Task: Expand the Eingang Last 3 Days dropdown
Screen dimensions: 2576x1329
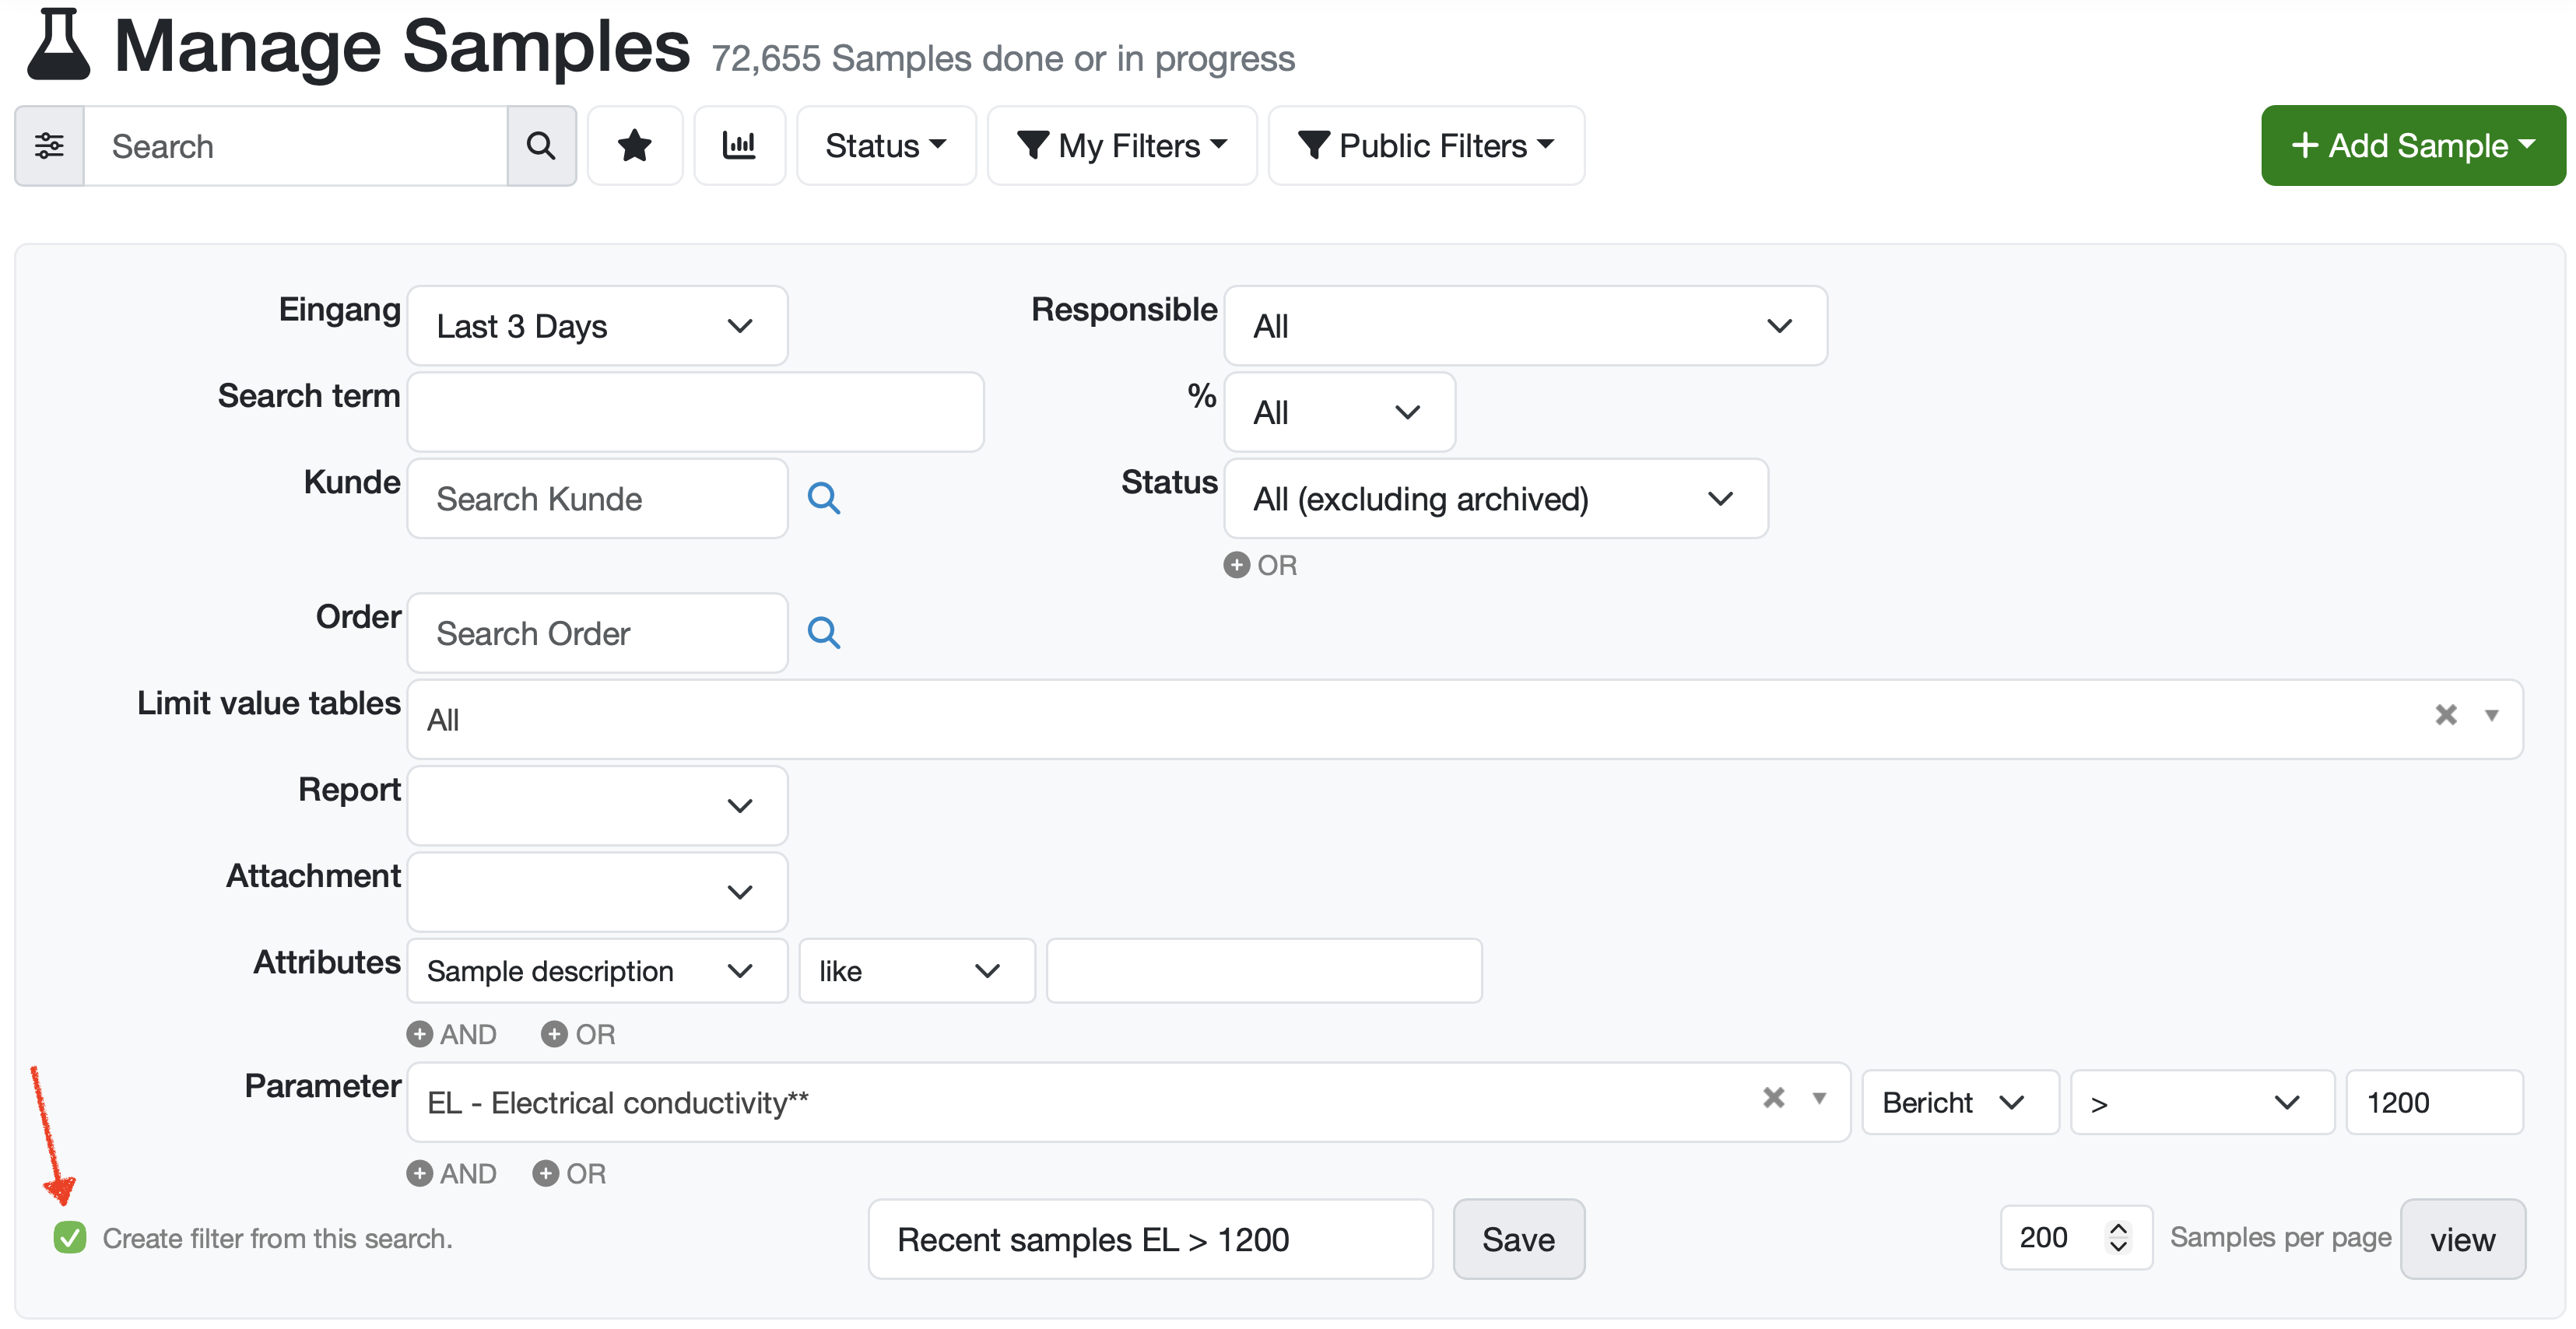Action: point(597,326)
